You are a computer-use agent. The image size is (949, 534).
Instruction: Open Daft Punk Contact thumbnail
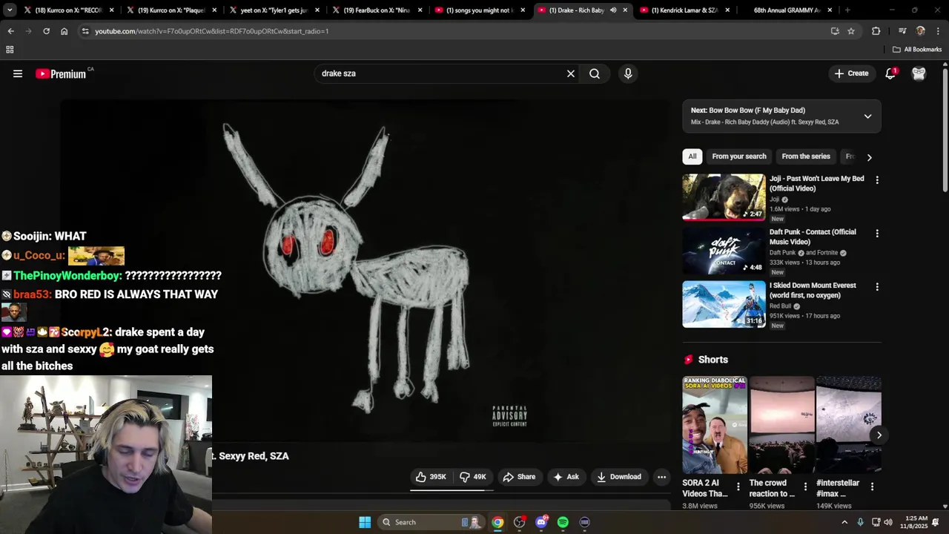point(724,251)
